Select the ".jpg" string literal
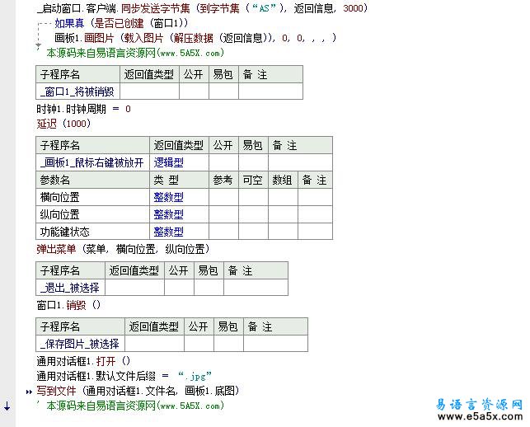The height and width of the screenshot is (427, 530). 195,376
